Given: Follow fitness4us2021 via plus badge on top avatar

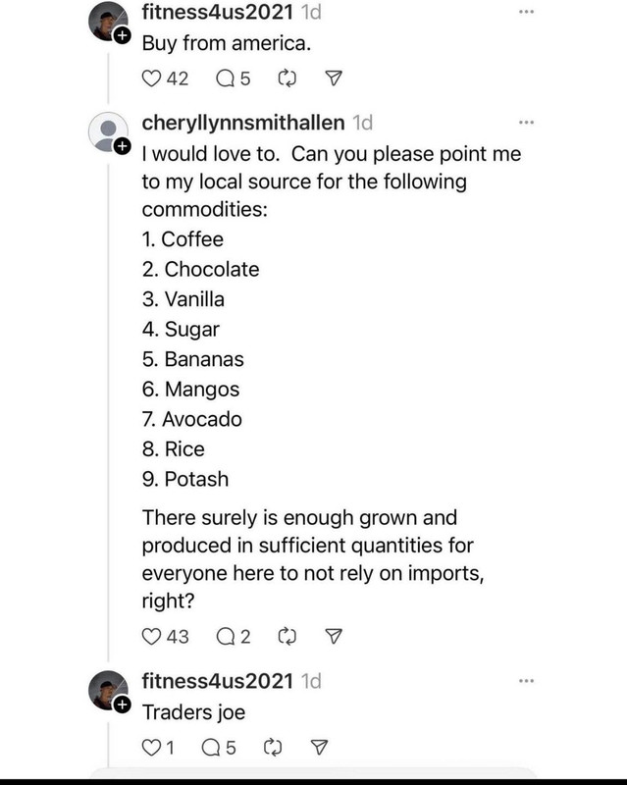Looking at the screenshot, I should 122,36.
